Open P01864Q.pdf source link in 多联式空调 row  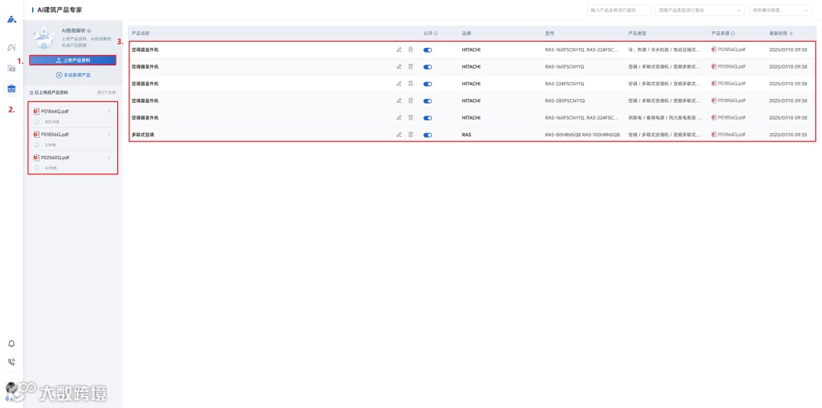point(728,135)
